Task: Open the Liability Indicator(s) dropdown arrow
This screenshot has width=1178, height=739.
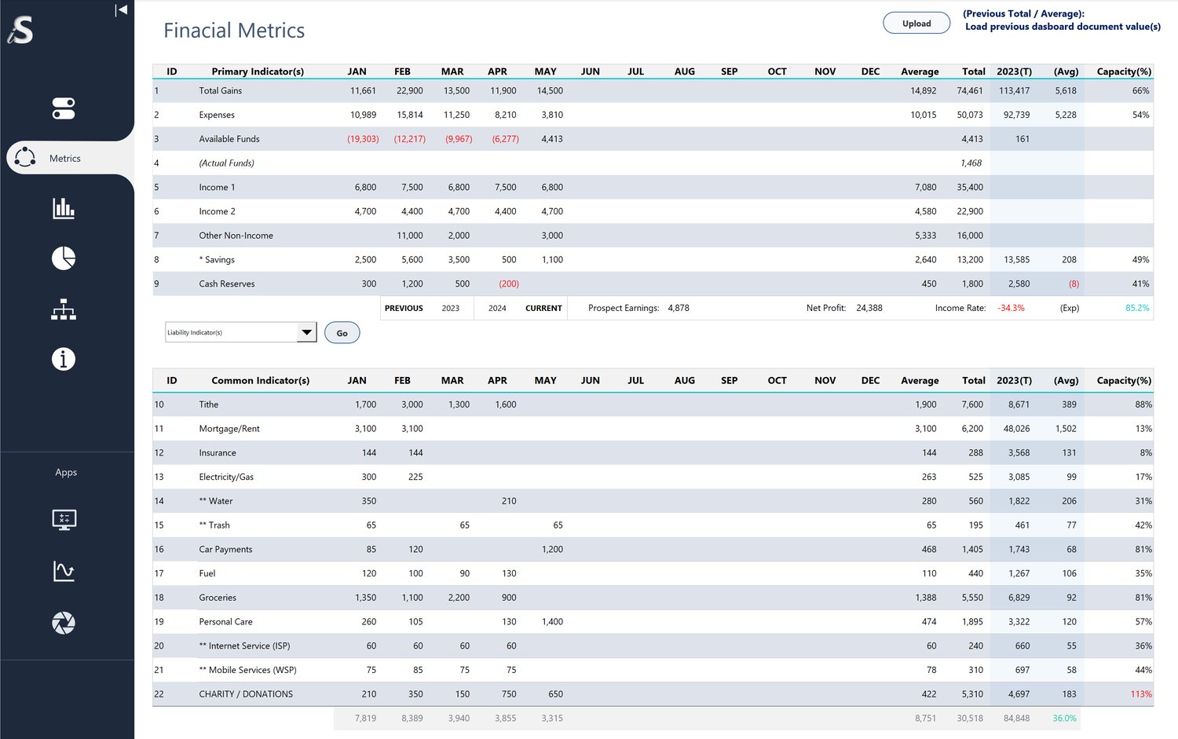Action: pos(306,332)
